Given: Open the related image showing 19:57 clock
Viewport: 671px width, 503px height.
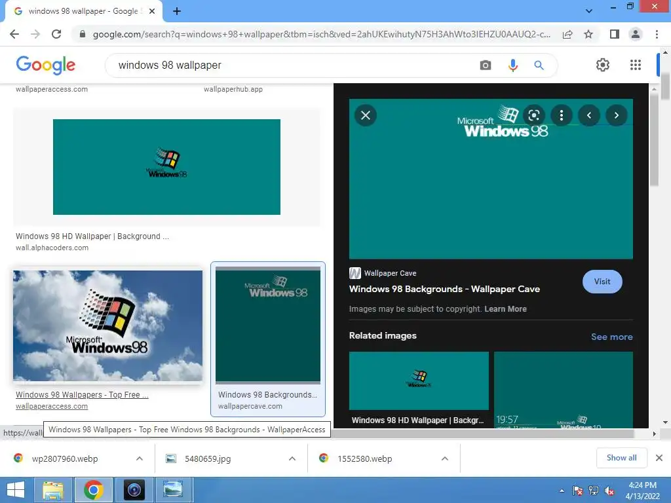Looking at the screenshot, I should pyautogui.click(x=563, y=390).
